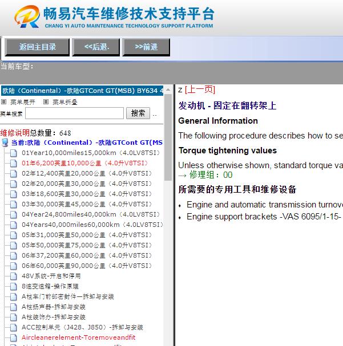Viewport: 343px width, 346px height.
Task: Open A柱装饰办-拆卸与安装 entry
Action: [54, 317]
